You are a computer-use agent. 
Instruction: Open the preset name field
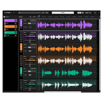29,13
